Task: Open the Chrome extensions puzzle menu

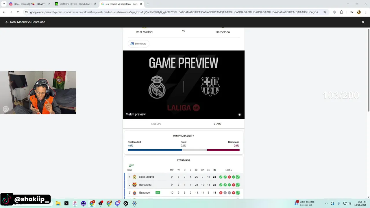Action: [x=342, y=12]
